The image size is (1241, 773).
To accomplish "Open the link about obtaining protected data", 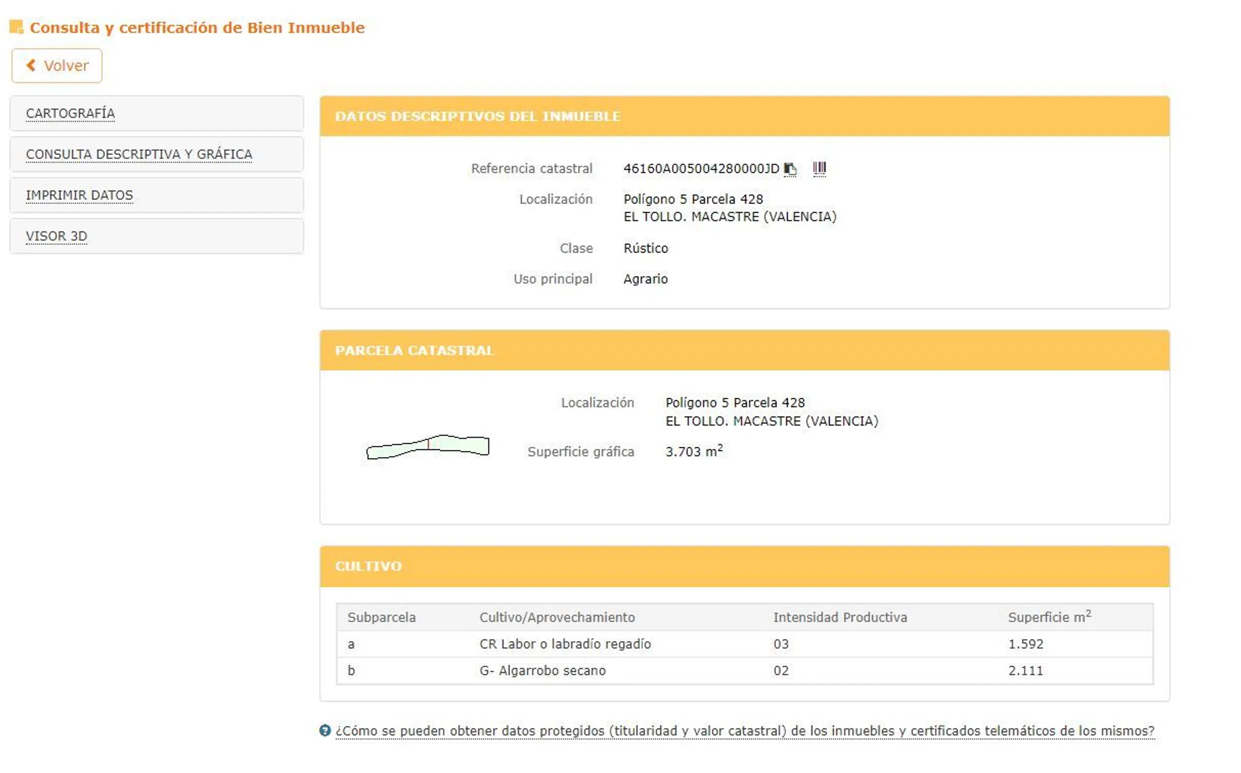I will pyautogui.click(x=744, y=731).
